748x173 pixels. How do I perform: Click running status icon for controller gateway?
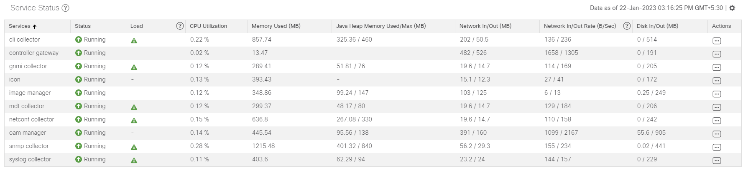(x=79, y=53)
